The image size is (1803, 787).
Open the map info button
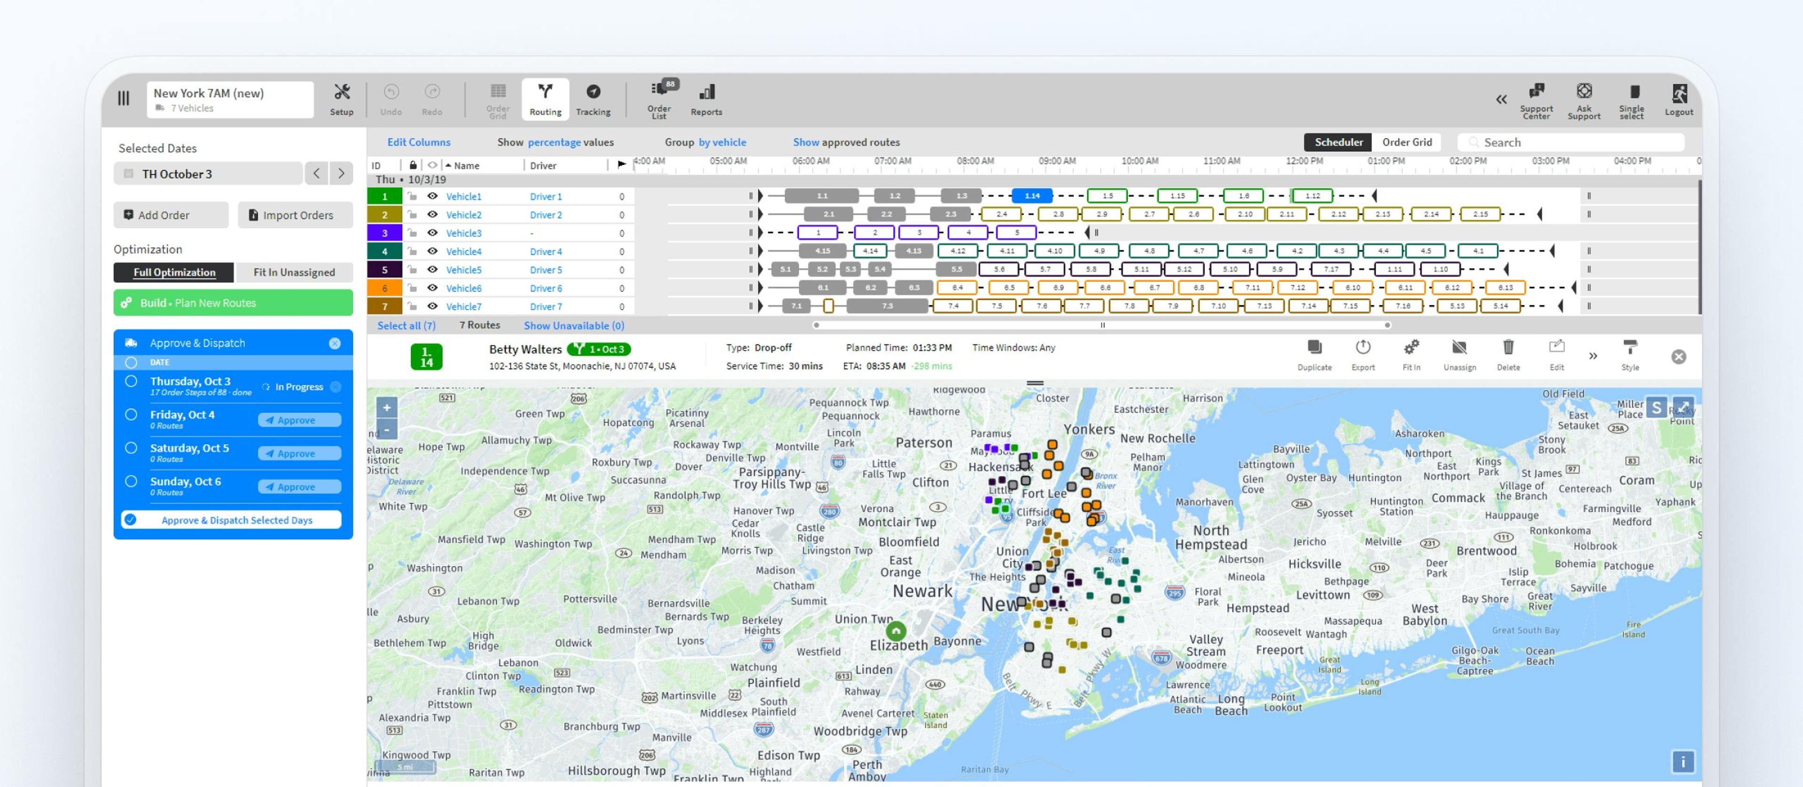click(1683, 761)
